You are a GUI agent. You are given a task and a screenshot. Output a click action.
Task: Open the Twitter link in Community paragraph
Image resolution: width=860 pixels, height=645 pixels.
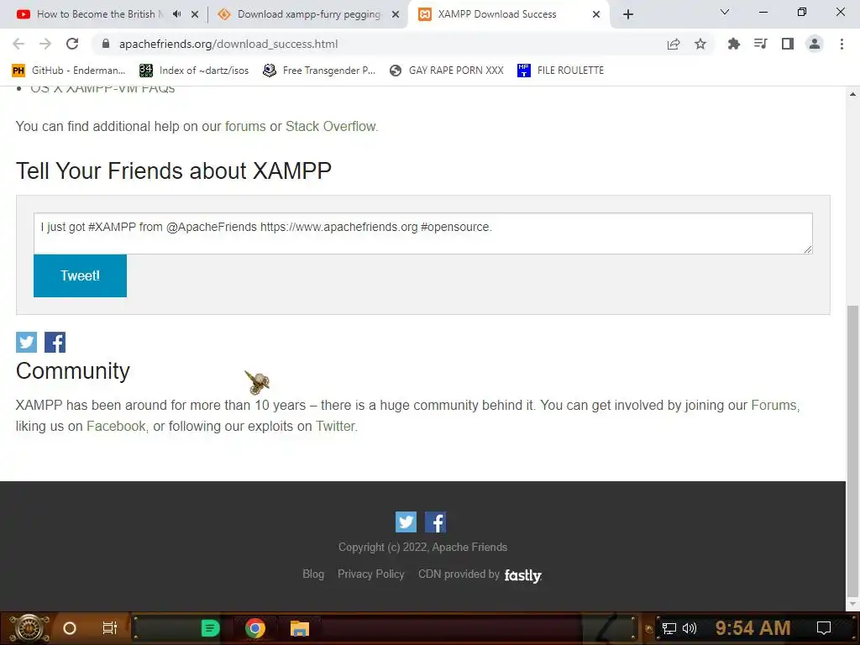(335, 426)
